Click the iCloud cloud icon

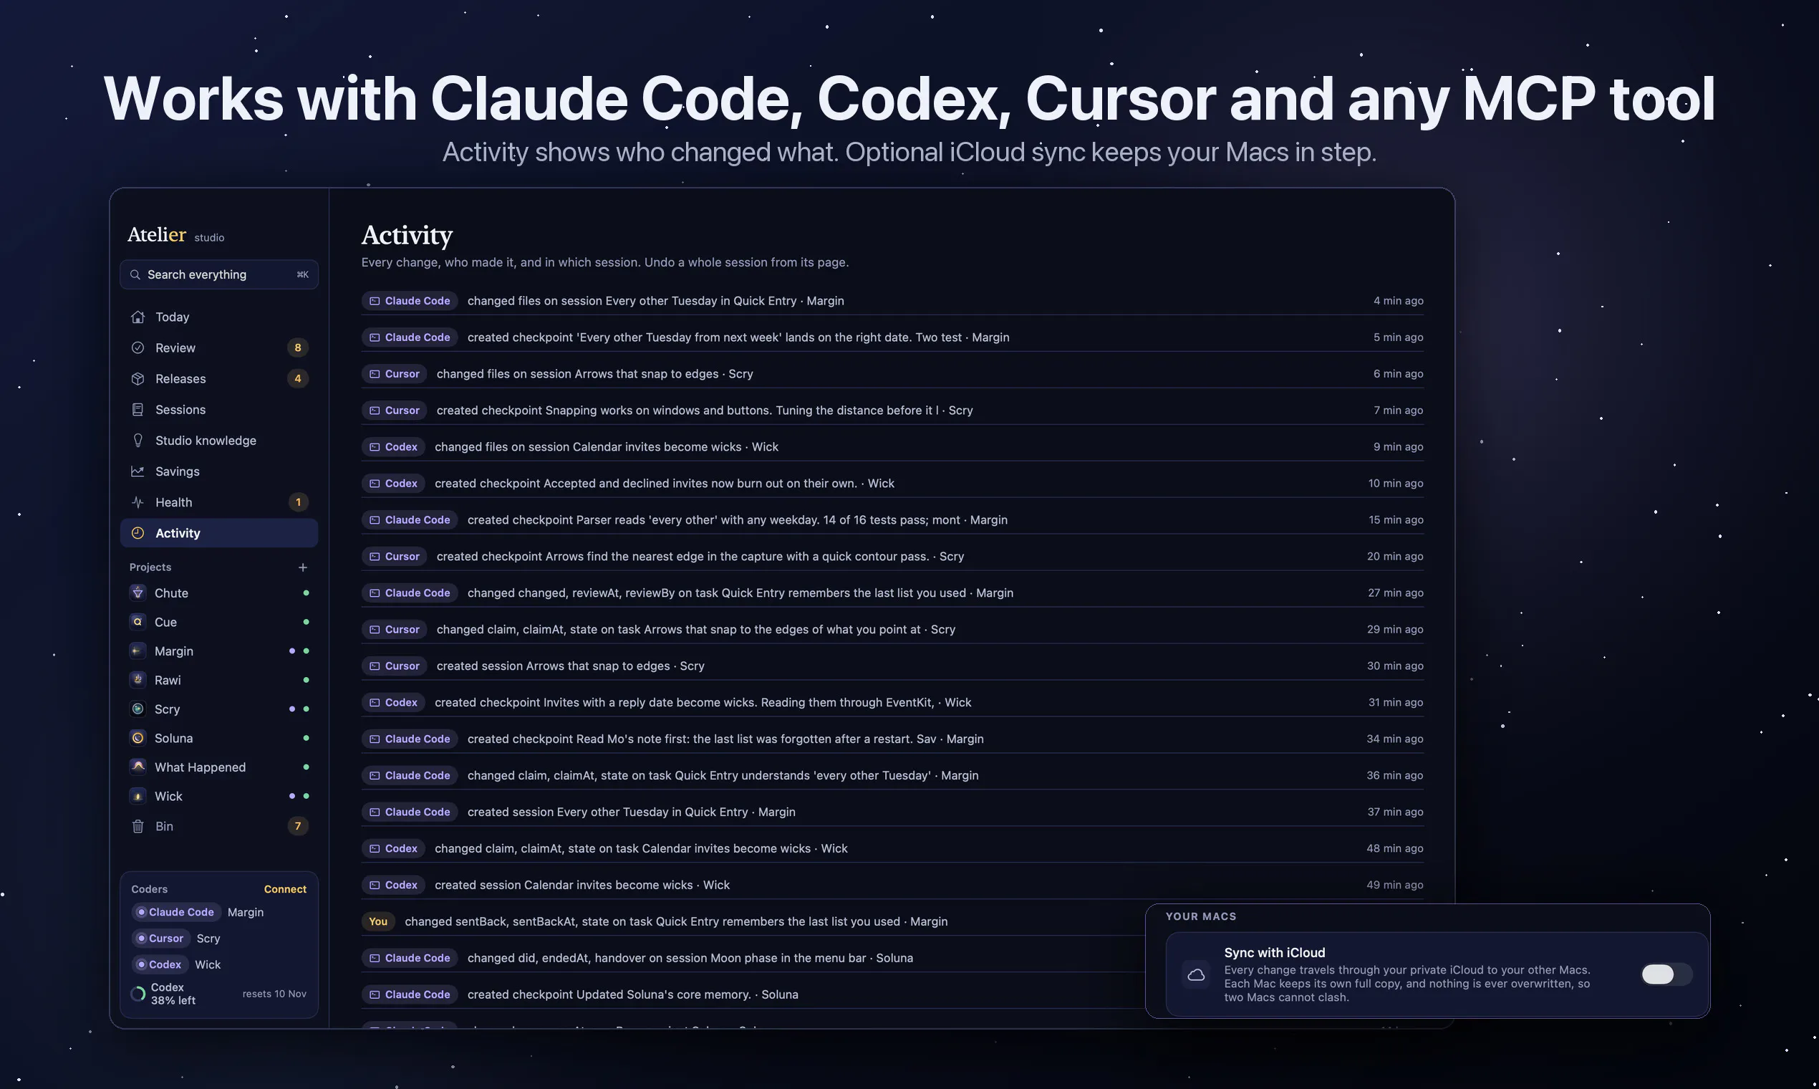point(1196,974)
